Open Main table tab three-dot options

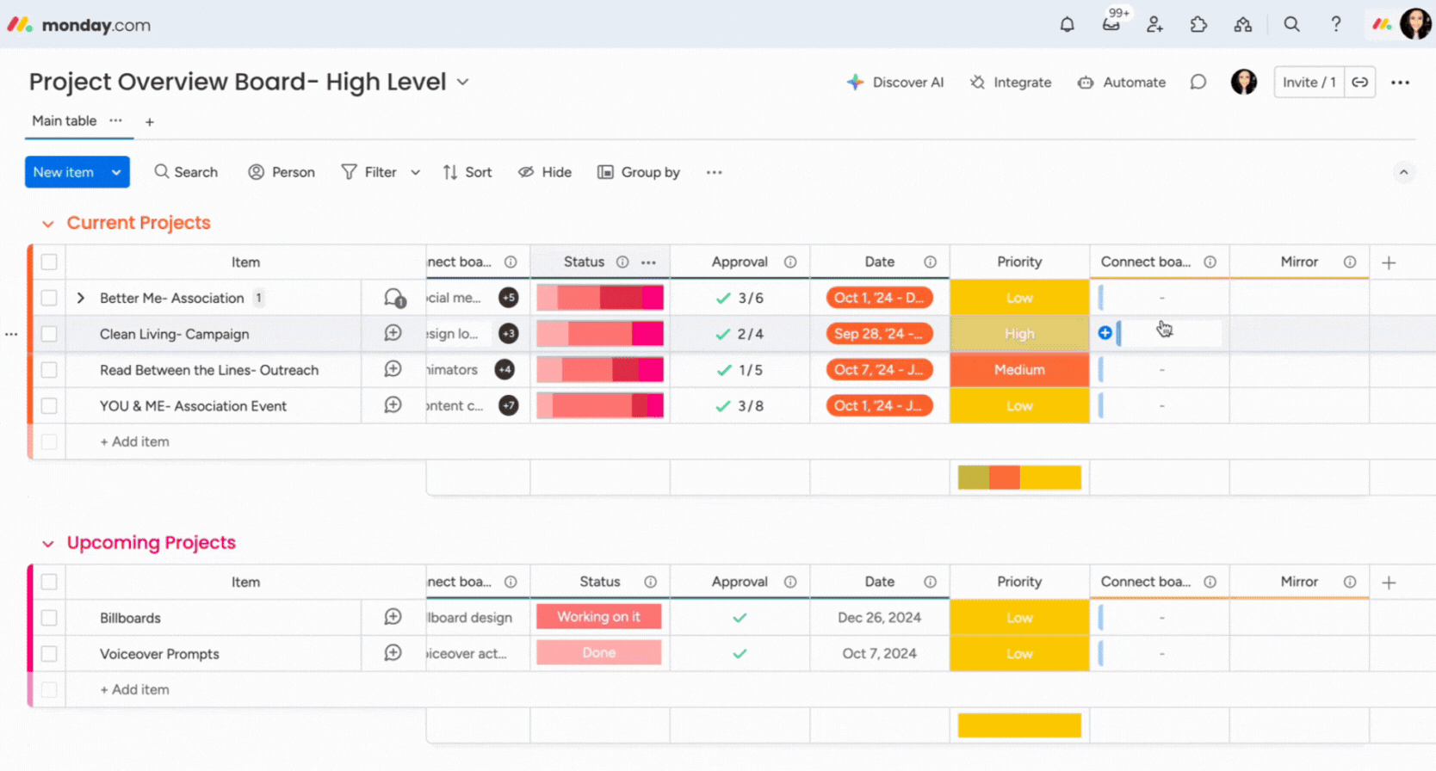115,121
